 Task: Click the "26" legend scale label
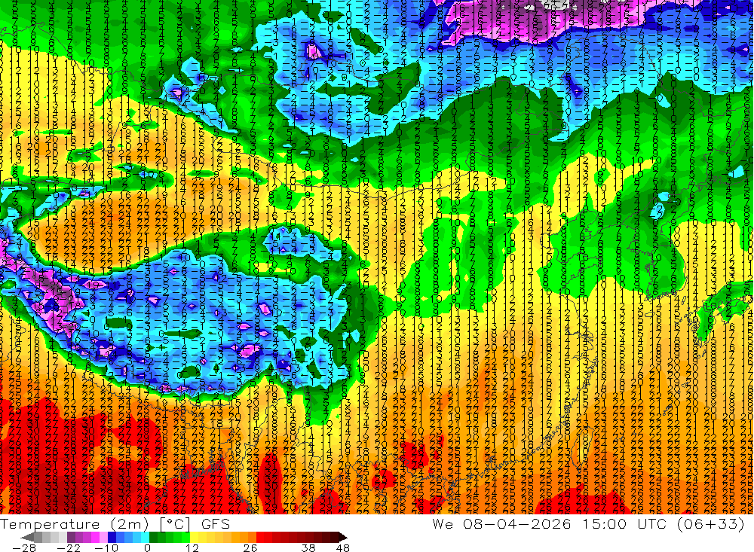pos(250,548)
